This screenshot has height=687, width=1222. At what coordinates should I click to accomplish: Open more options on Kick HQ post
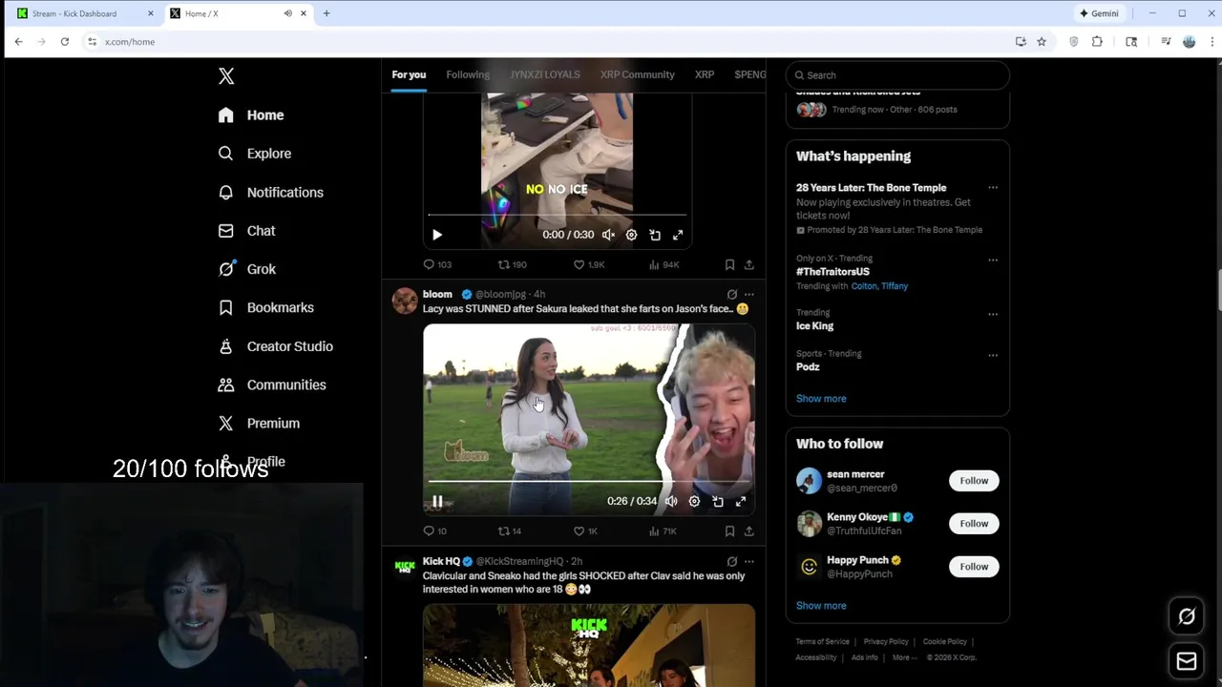point(749,562)
